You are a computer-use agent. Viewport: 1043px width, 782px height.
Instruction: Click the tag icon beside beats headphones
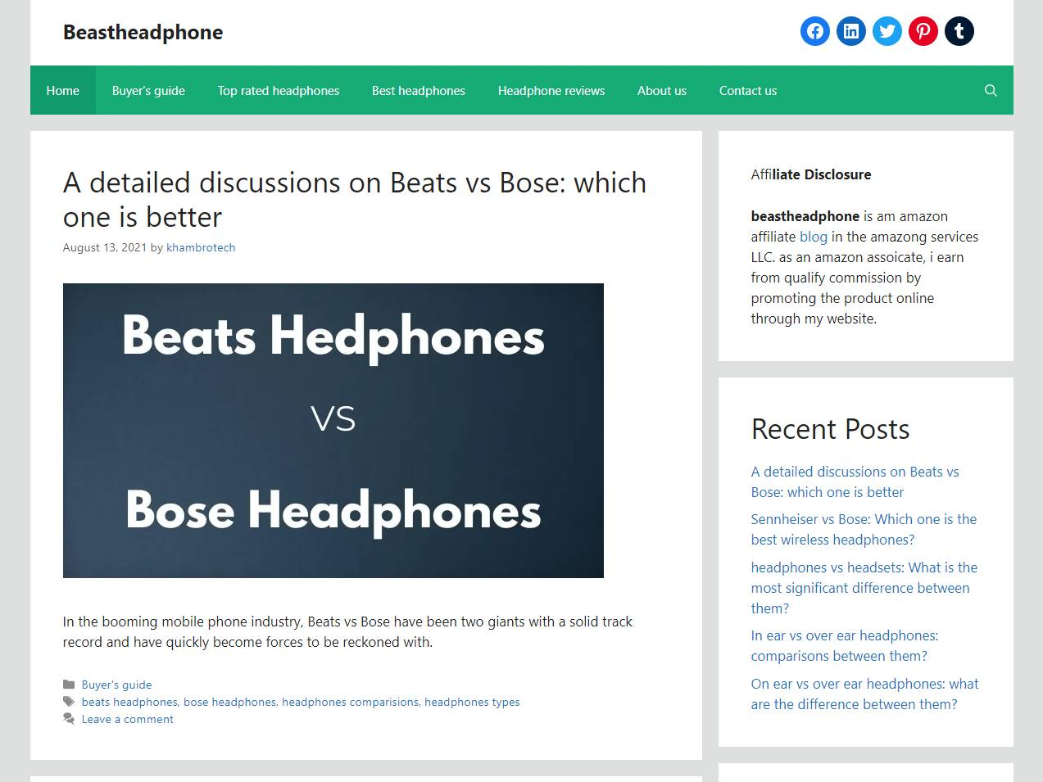coord(69,702)
